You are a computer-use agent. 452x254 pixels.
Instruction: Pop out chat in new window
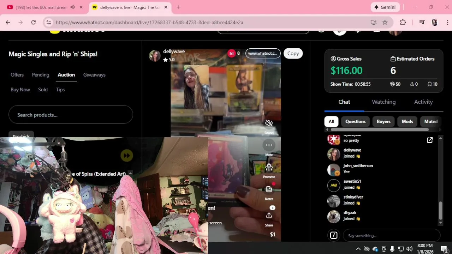coord(430,140)
